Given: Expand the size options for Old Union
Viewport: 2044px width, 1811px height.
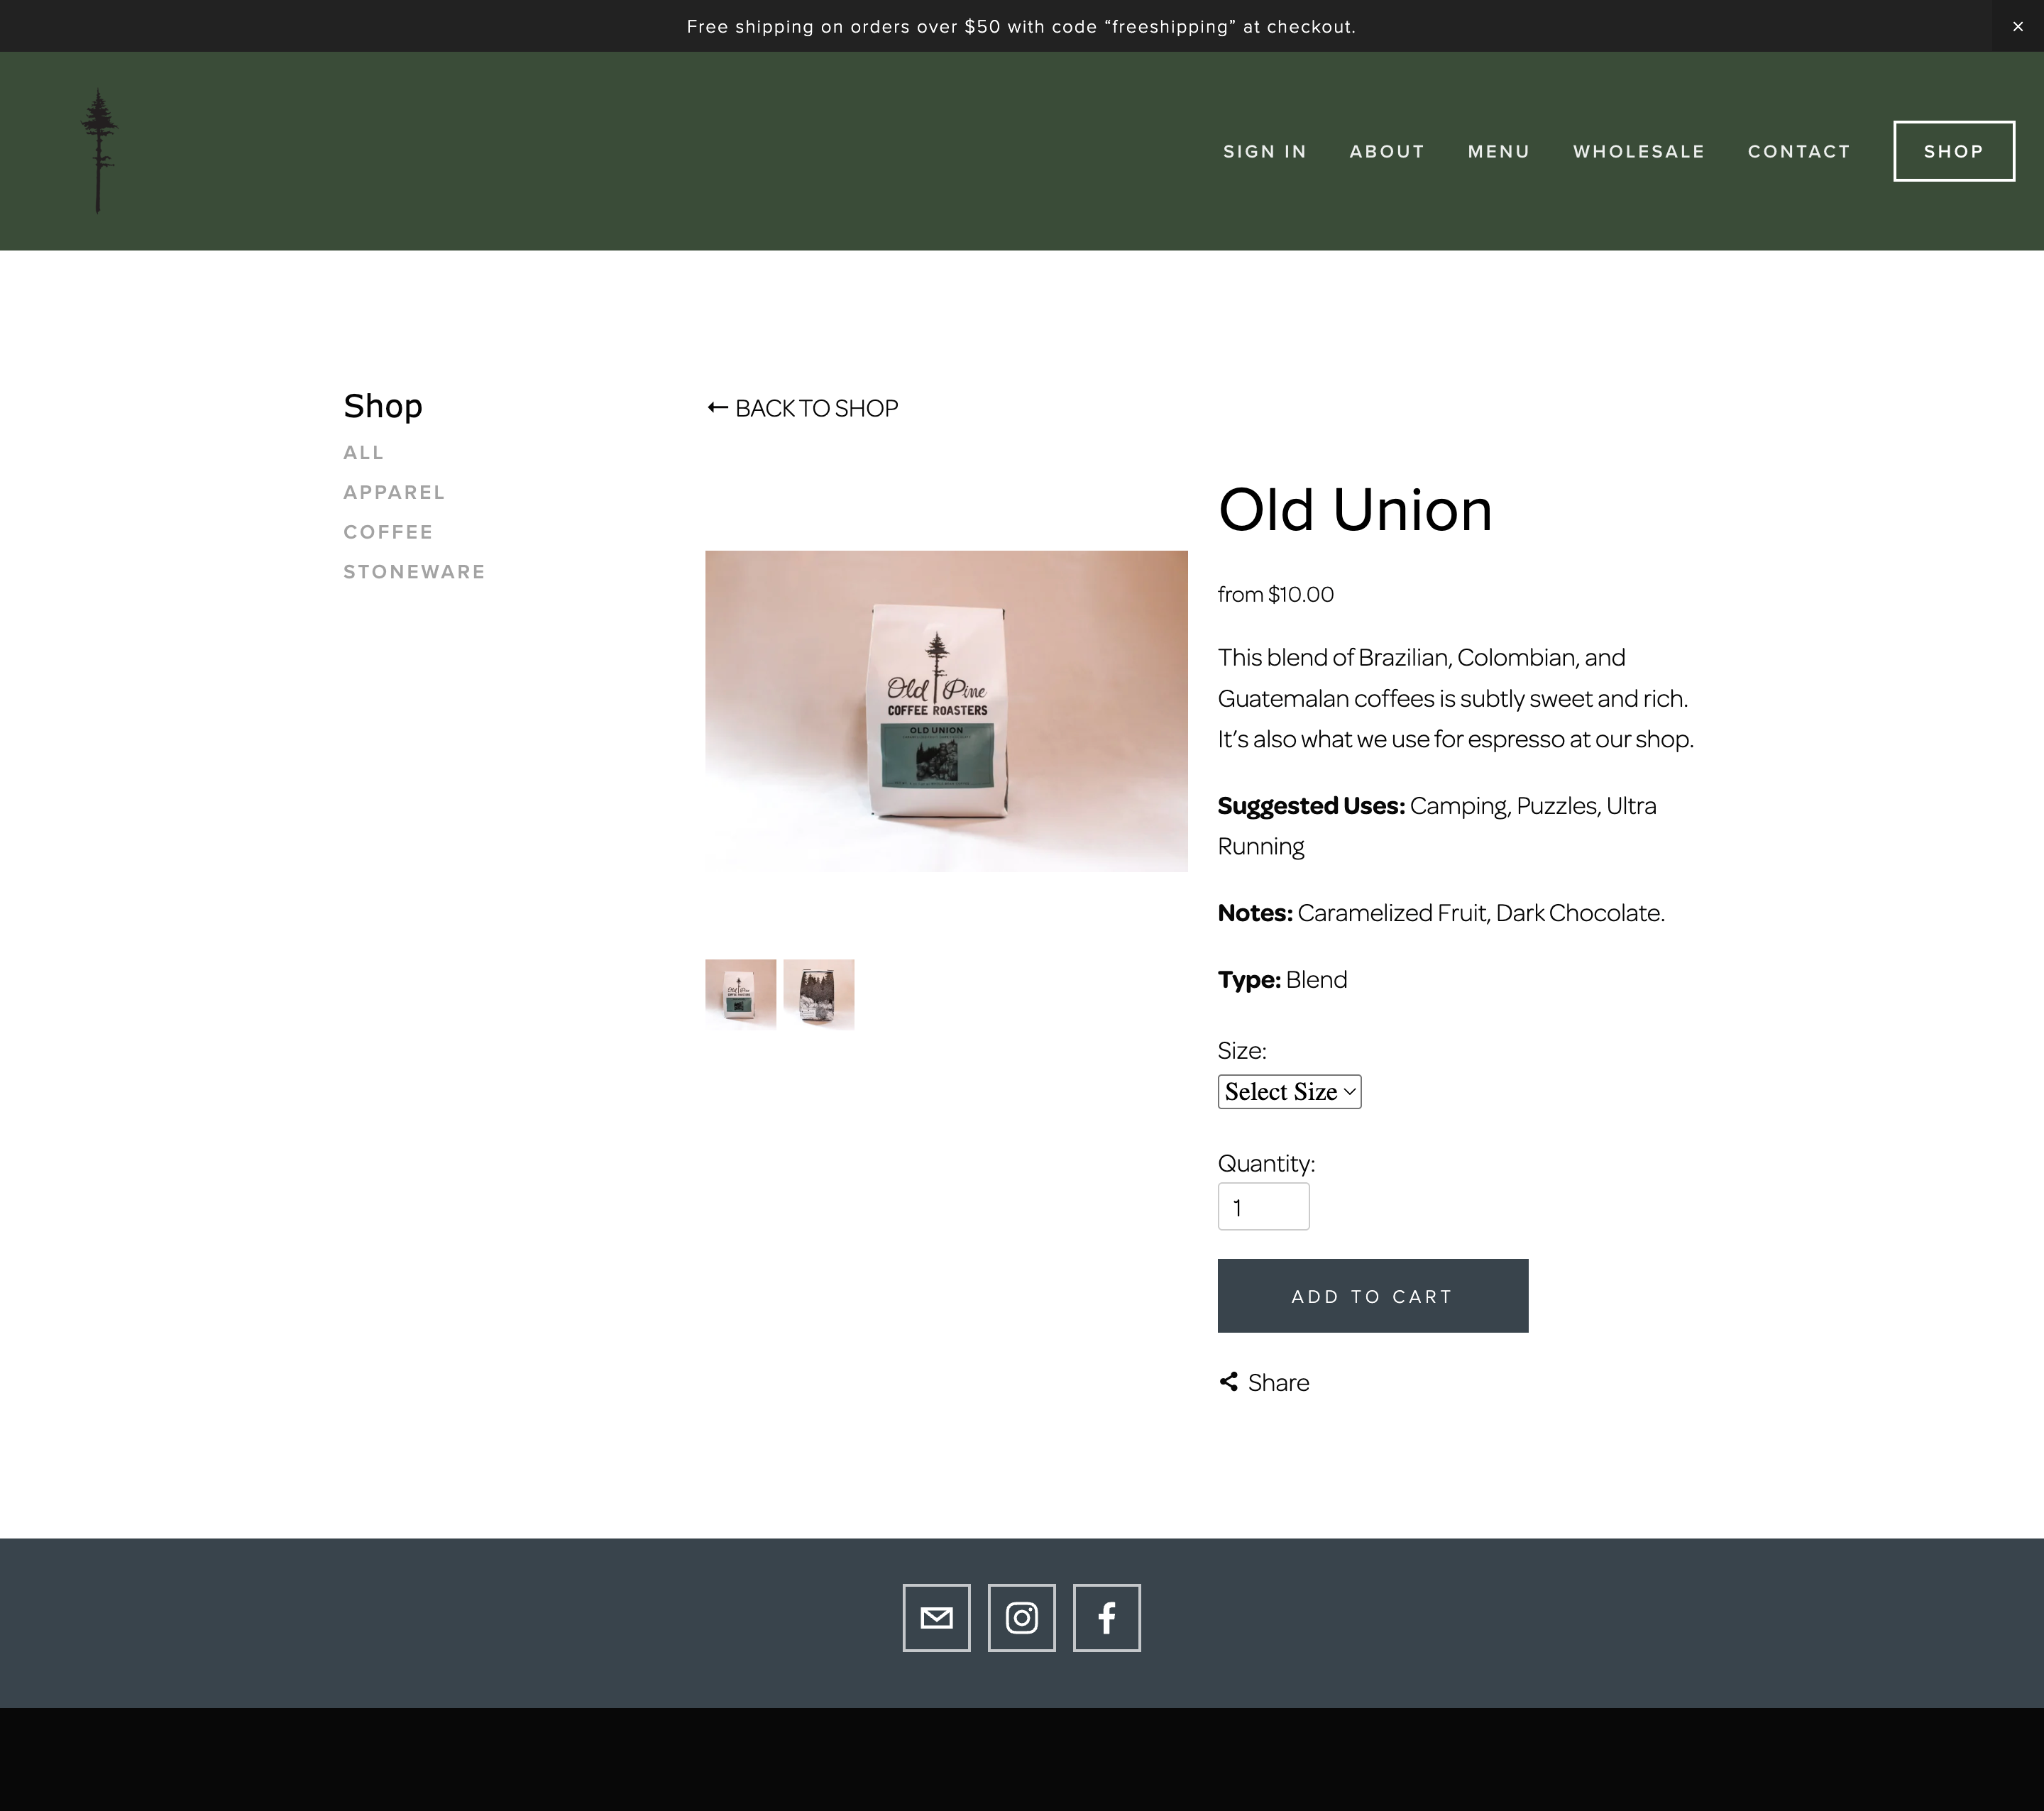Looking at the screenshot, I should point(1289,1091).
